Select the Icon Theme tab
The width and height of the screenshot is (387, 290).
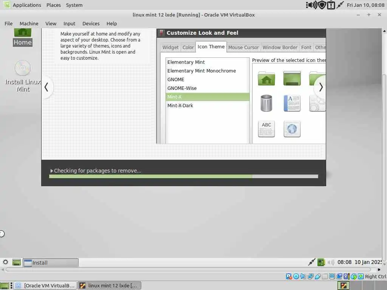click(x=211, y=47)
